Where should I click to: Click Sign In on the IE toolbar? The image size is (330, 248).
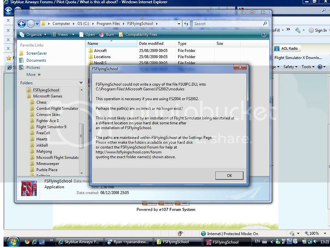coord(318,30)
